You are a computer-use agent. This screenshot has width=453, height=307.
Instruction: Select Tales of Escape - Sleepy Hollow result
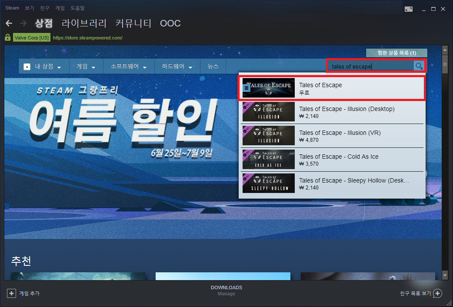click(x=332, y=183)
